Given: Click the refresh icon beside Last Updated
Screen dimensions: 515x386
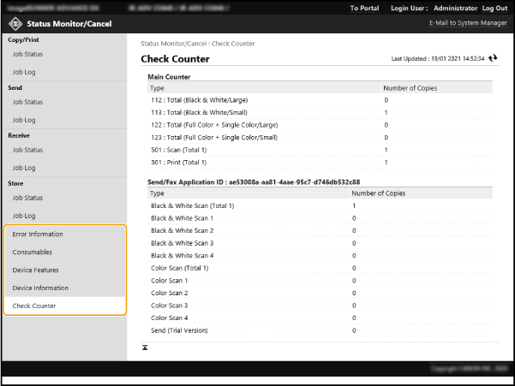Looking at the screenshot, I should coord(493,58).
